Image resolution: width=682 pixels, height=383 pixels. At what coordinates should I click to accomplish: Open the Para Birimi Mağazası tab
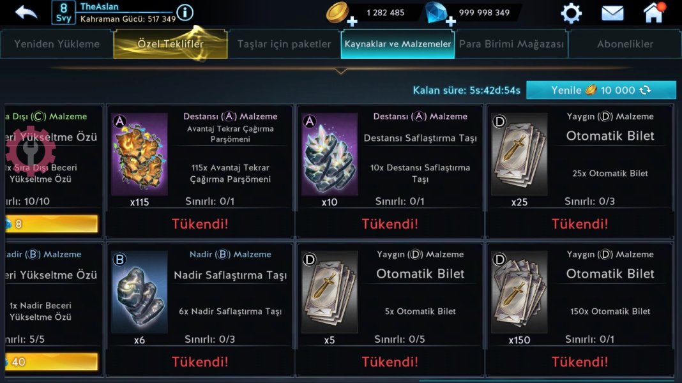click(x=511, y=44)
